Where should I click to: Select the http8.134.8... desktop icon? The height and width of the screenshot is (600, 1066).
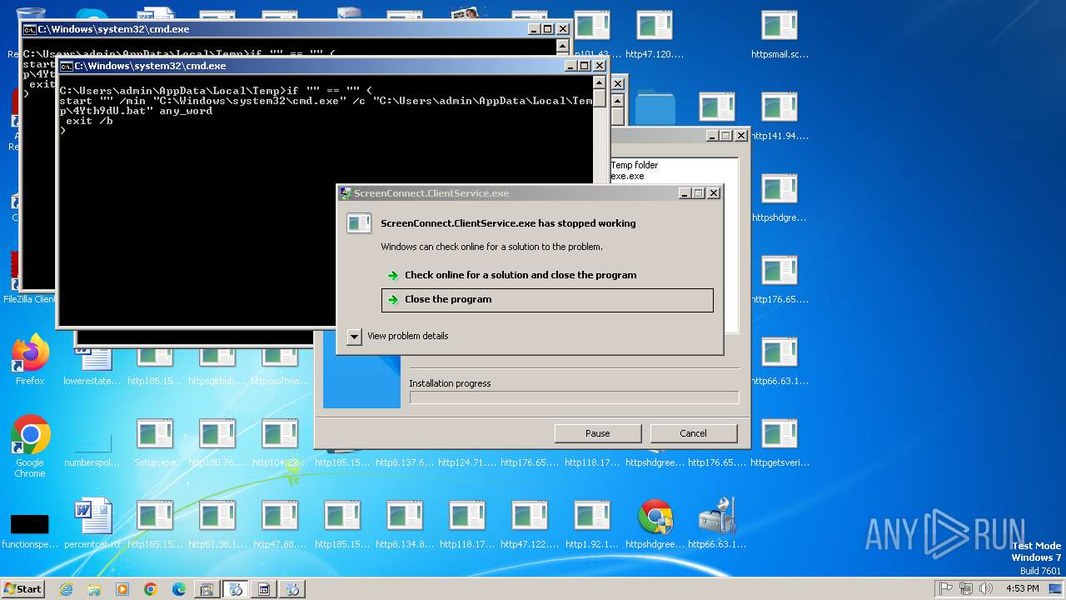(405, 523)
